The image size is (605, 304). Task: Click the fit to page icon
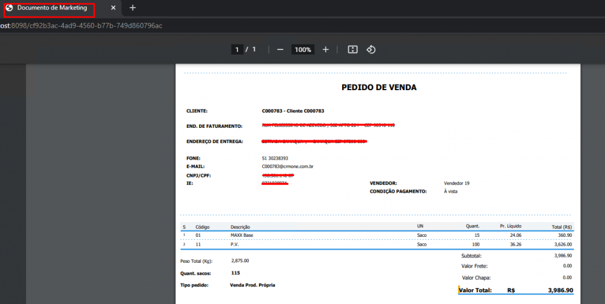(353, 49)
